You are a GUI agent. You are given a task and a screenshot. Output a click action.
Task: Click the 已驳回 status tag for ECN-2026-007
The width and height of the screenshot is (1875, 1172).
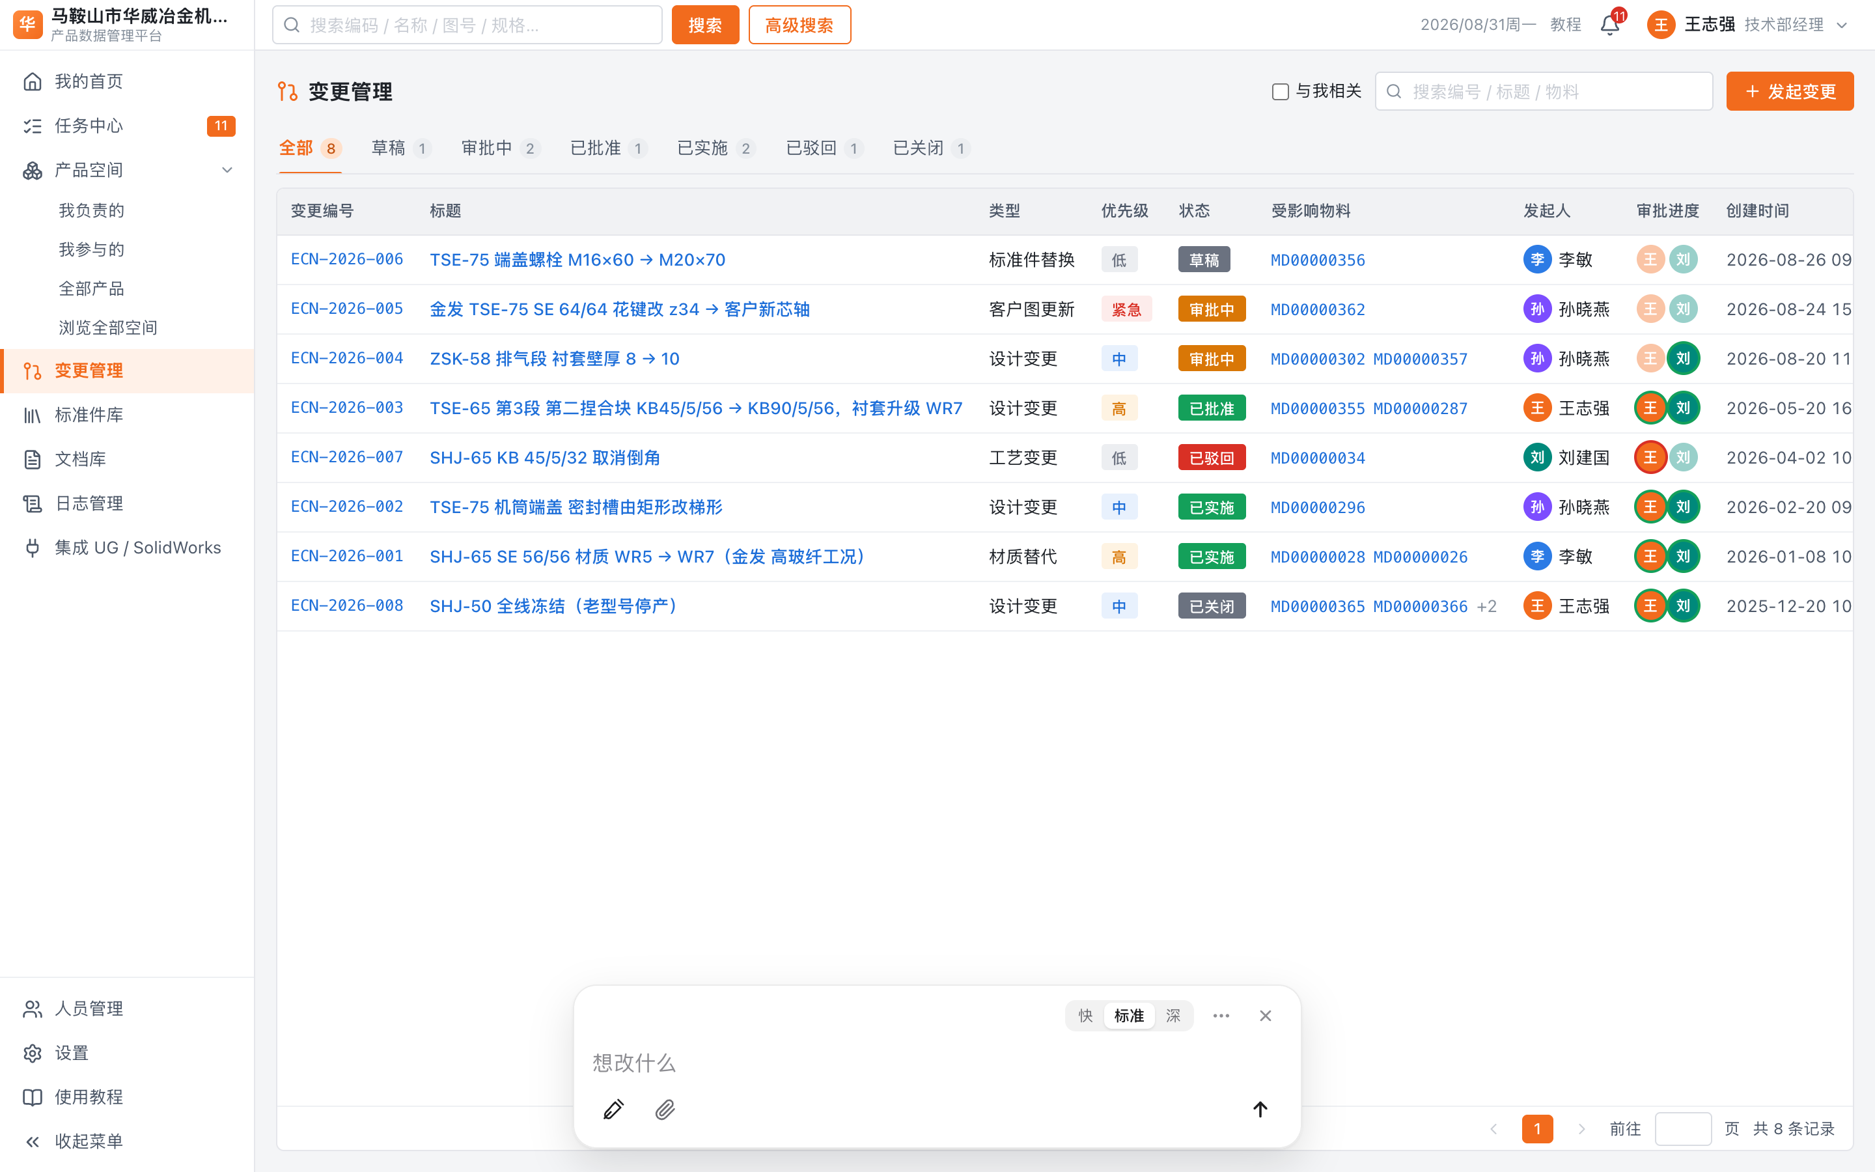click(x=1212, y=457)
